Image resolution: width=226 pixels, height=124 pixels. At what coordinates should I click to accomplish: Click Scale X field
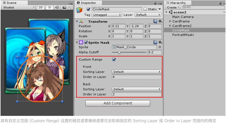point(118,36)
